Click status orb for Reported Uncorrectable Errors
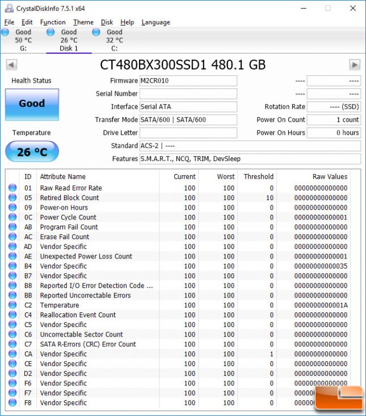 12,295
